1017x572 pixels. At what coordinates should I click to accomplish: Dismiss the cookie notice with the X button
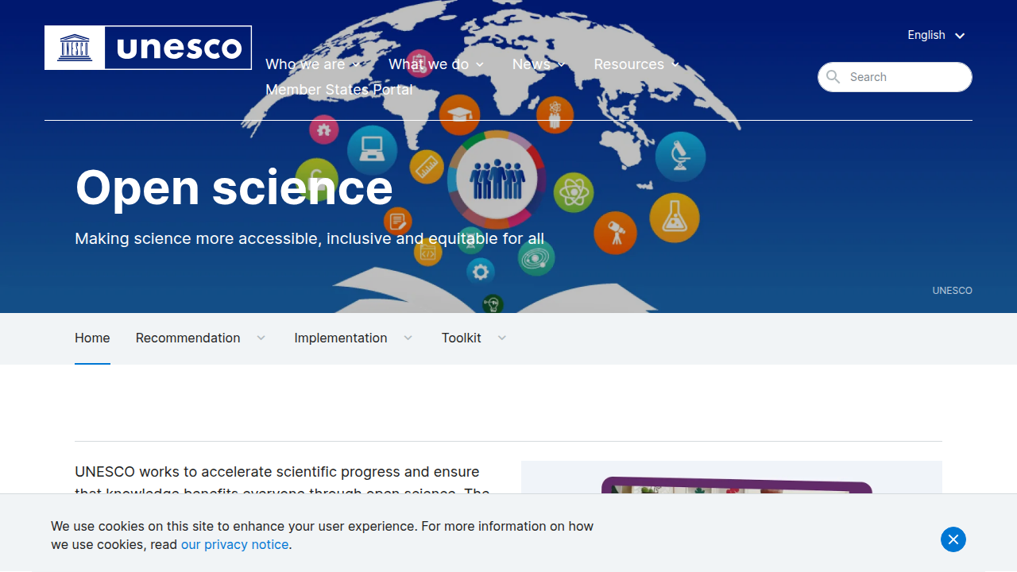pos(953,539)
